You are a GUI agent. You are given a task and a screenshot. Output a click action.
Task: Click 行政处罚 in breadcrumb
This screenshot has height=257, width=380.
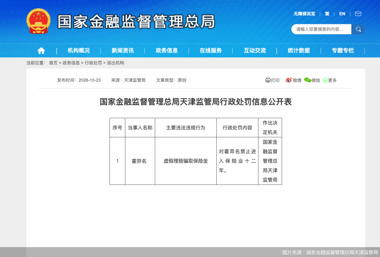point(93,63)
